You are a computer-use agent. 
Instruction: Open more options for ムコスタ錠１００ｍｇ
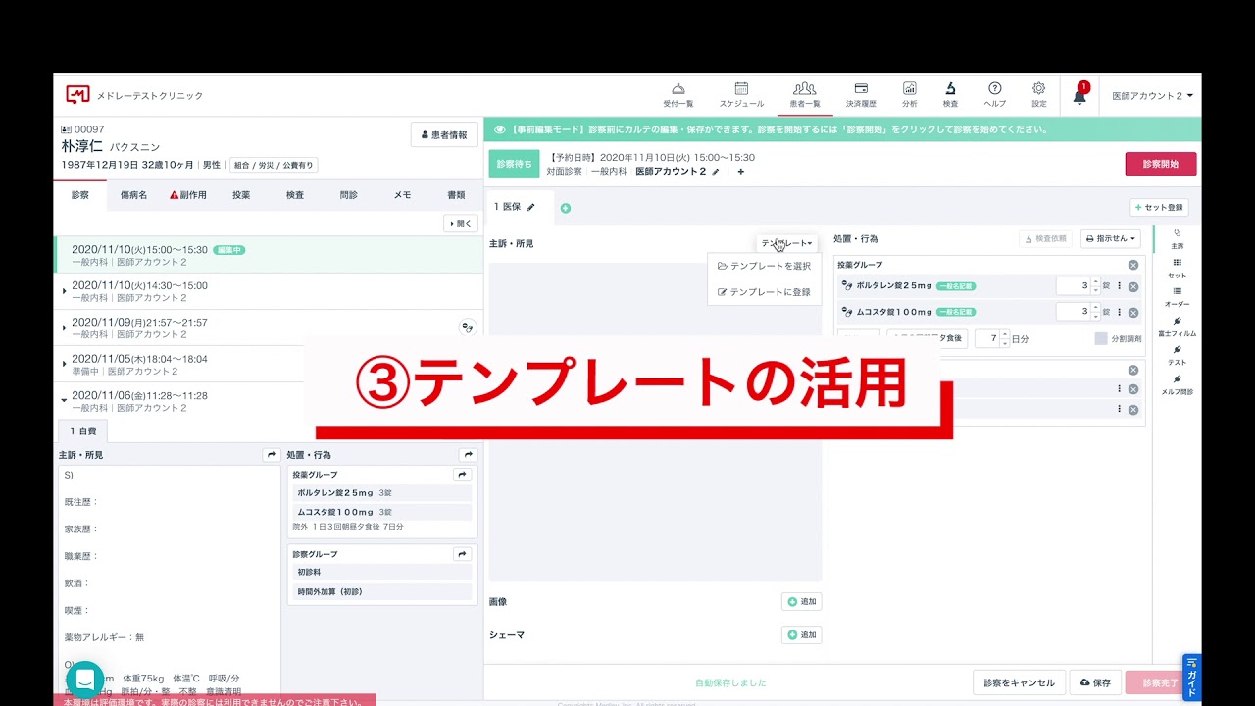pos(1119,312)
